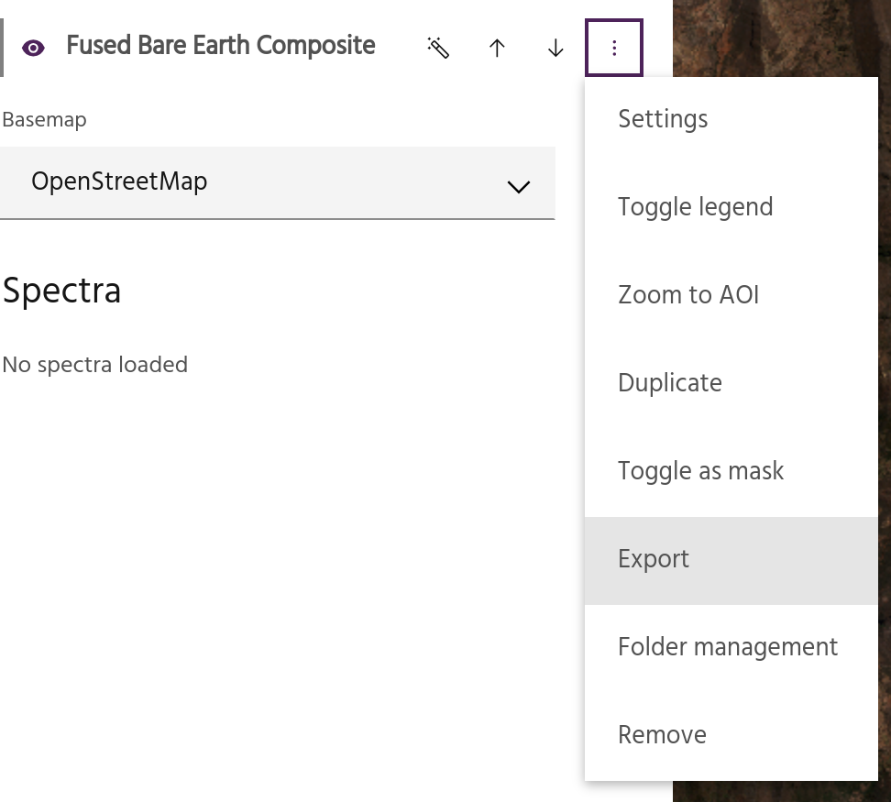Expand the basemap chevron arrow
Screen dimensions: 891x802
pos(519,186)
